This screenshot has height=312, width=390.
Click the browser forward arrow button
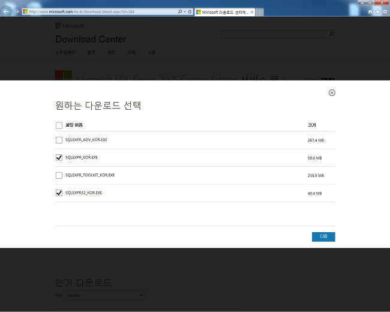coord(16,11)
